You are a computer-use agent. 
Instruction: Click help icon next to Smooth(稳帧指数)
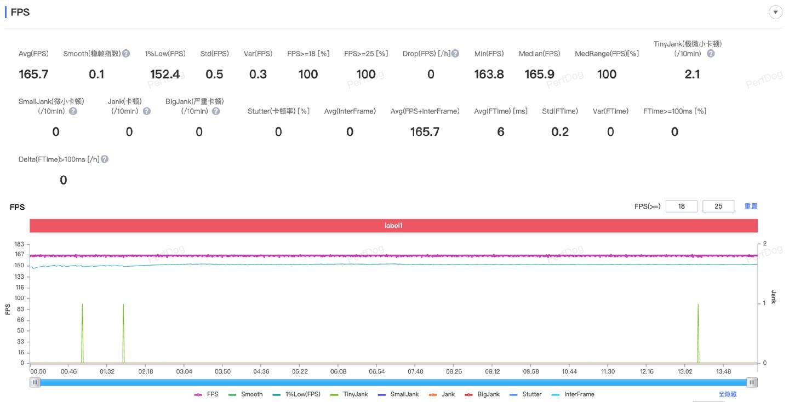(x=126, y=54)
